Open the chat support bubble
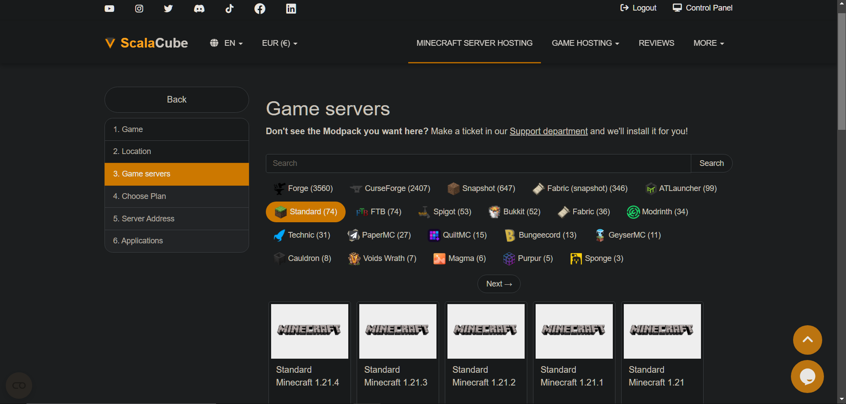The width and height of the screenshot is (846, 404). tap(807, 377)
